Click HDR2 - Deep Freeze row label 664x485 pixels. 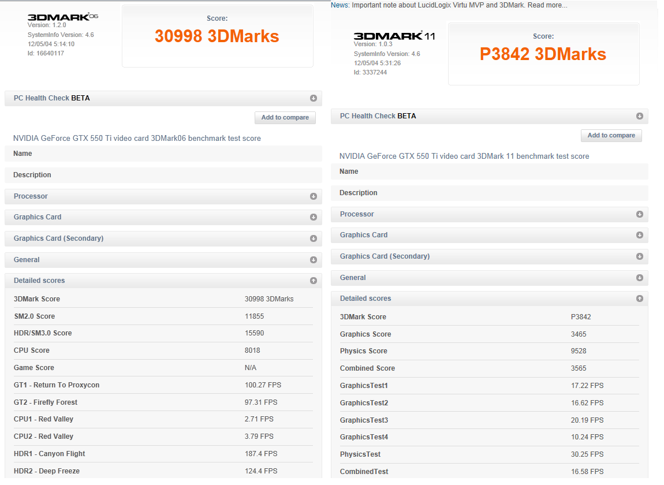[47, 472]
